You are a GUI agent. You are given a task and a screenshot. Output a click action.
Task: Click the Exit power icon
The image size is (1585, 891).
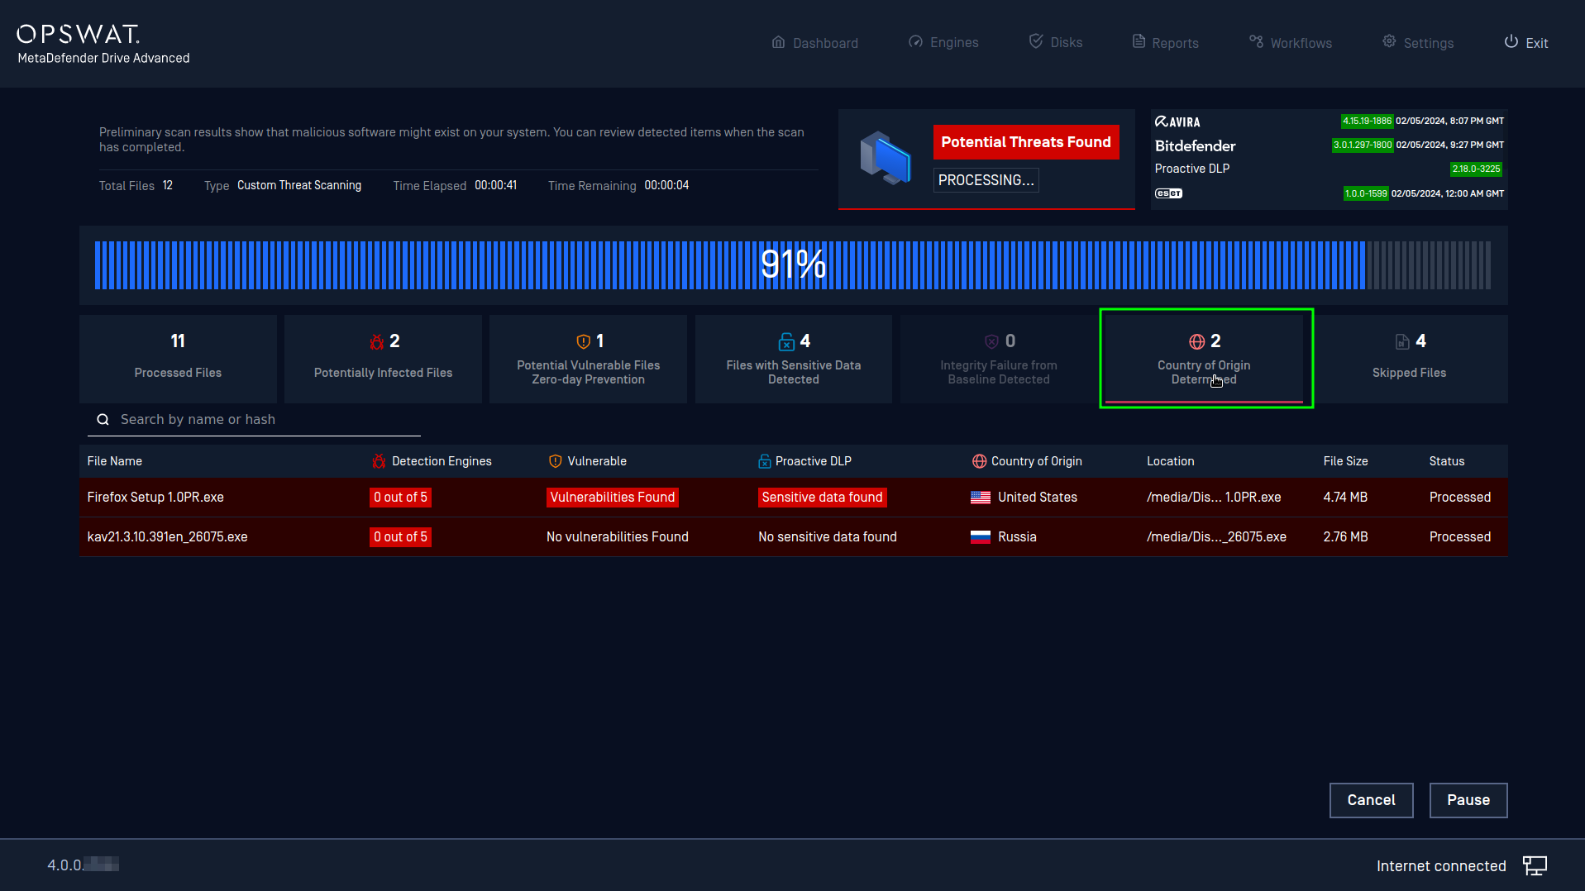coord(1511,41)
